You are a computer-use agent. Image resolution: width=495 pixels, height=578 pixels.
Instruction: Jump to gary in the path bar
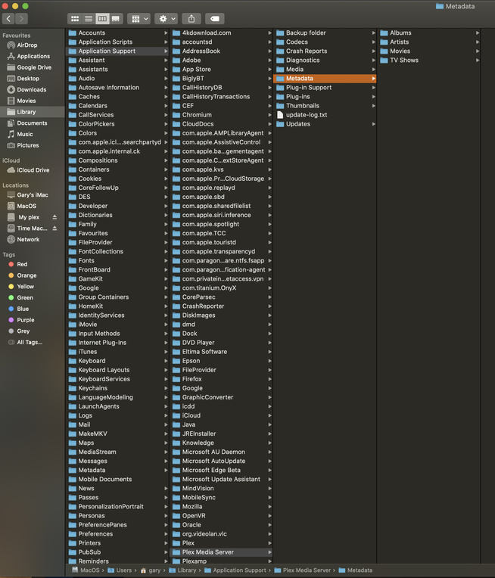click(150, 570)
